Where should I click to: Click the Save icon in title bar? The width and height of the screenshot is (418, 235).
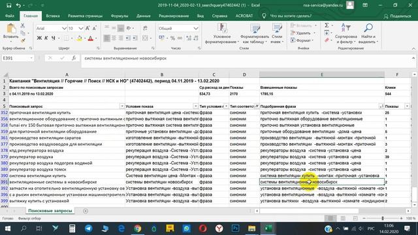click(8, 5)
